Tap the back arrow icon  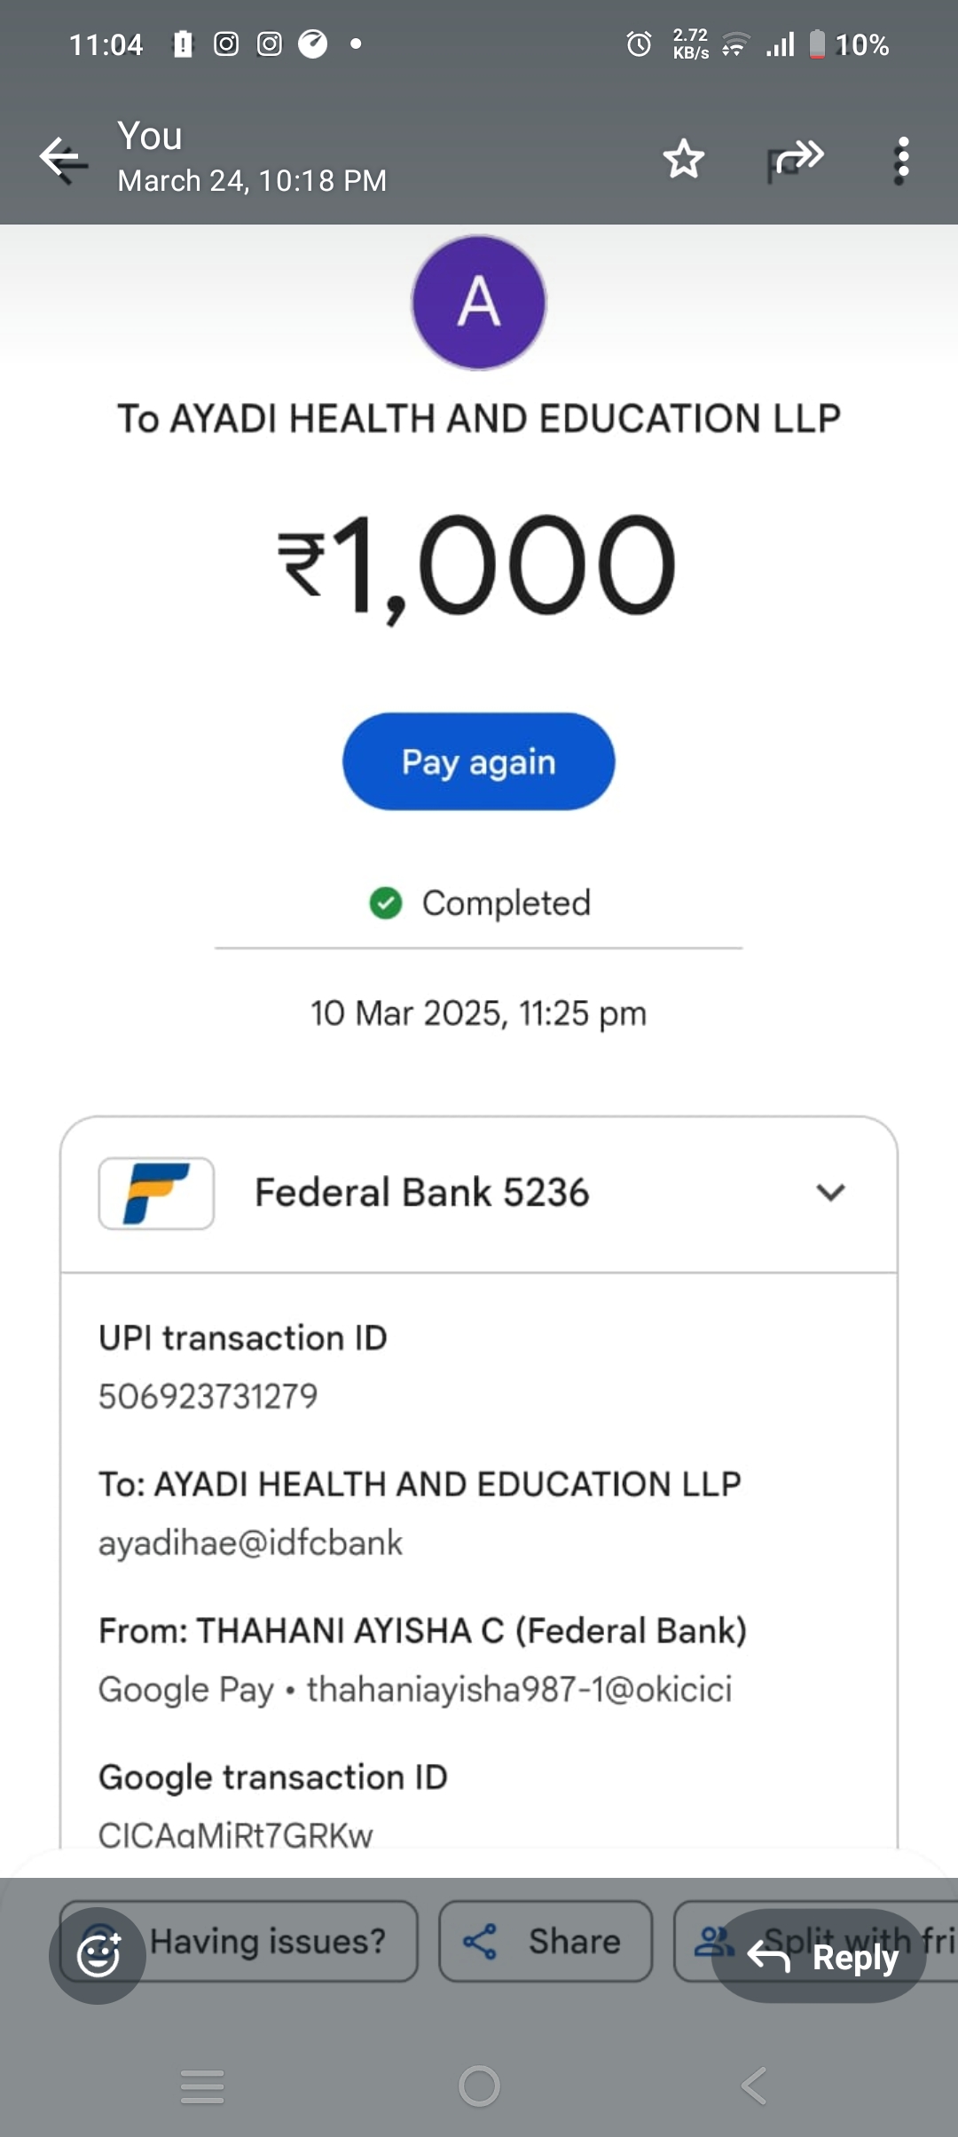[x=63, y=159]
